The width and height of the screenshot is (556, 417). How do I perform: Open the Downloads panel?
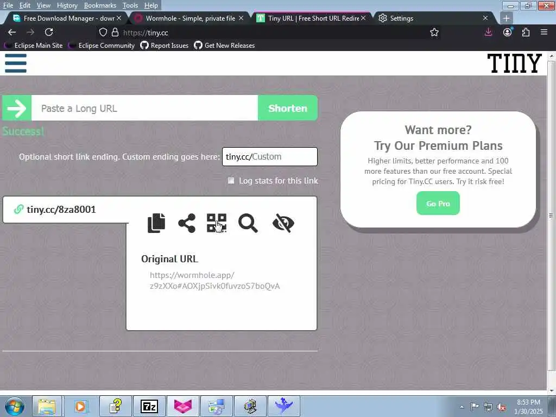tap(488, 32)
